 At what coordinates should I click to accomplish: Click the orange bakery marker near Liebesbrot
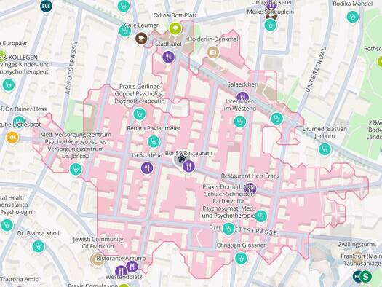click(x=12, y=138)
